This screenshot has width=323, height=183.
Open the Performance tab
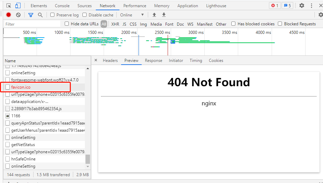tap(135, 6)
